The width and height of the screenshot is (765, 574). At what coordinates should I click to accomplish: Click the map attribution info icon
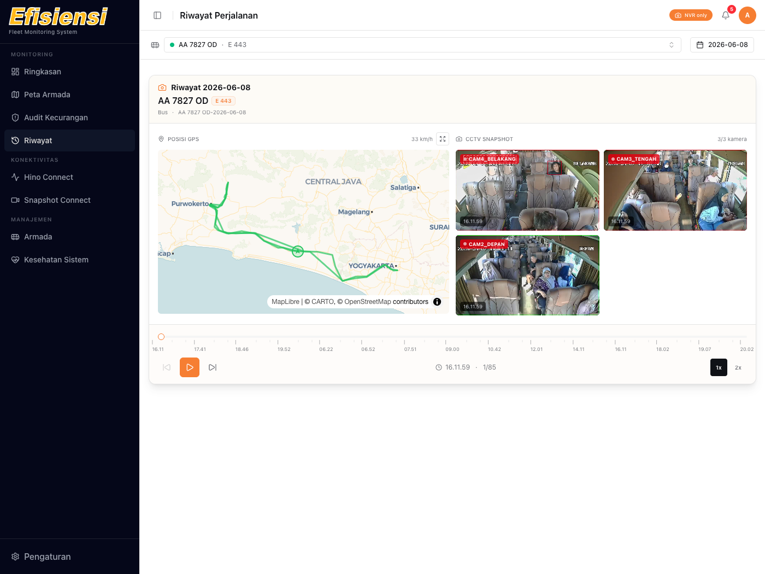point(437,302)
